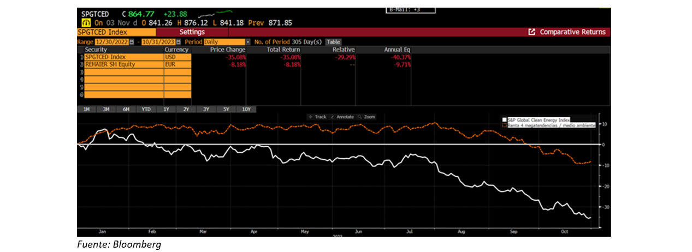Screen dimensions: 692x252
Task: Click the yellow gauge icon beside On
Action: pyautogui.click(x=86, y=23)
